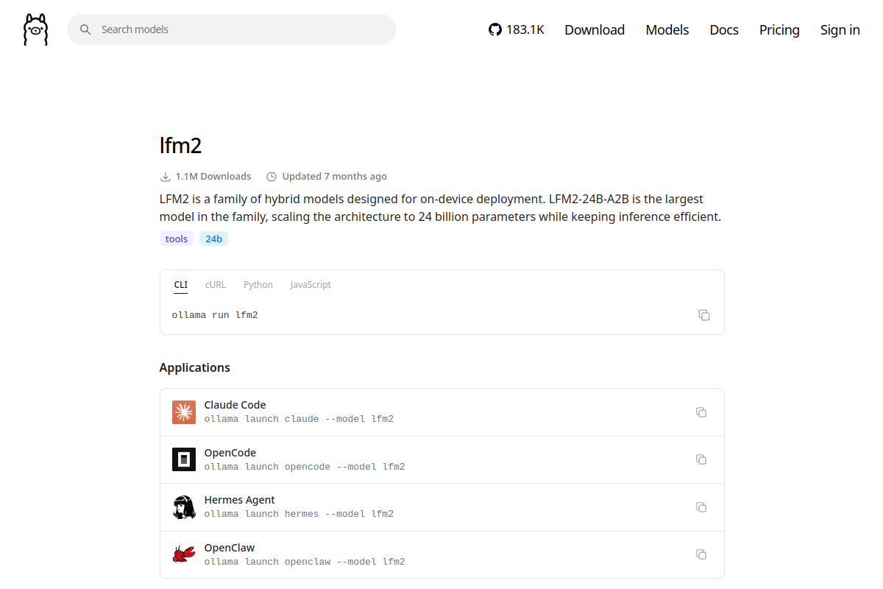Click the Hermes Agent app icon

(x=184, y=507)
